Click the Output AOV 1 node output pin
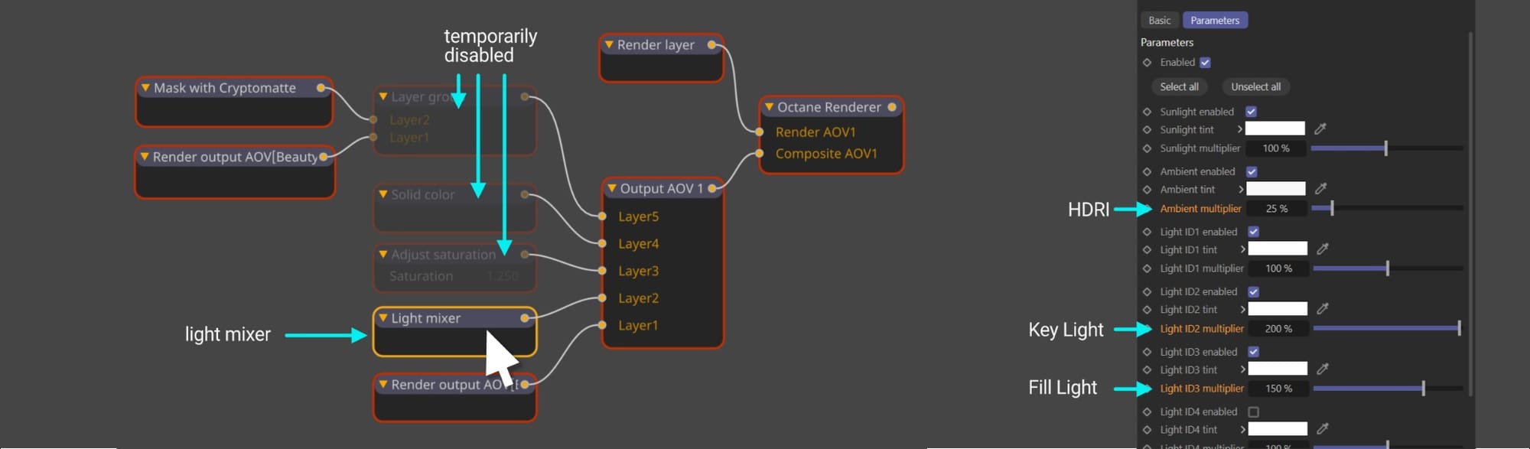 [x=712, y=188]
